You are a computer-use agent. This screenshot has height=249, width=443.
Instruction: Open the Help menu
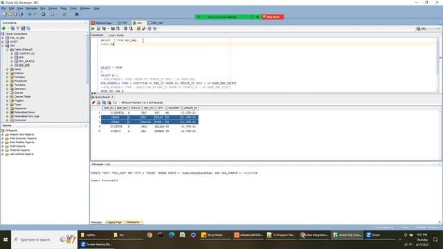[x=96, y=8]
